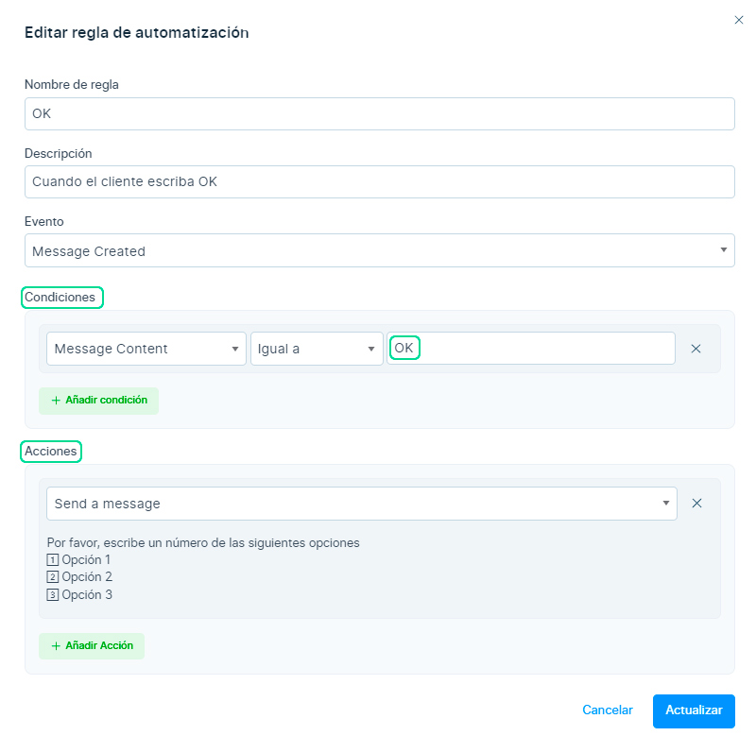
Task: Click the Nombre de regla field
Action: coord(379,113)
